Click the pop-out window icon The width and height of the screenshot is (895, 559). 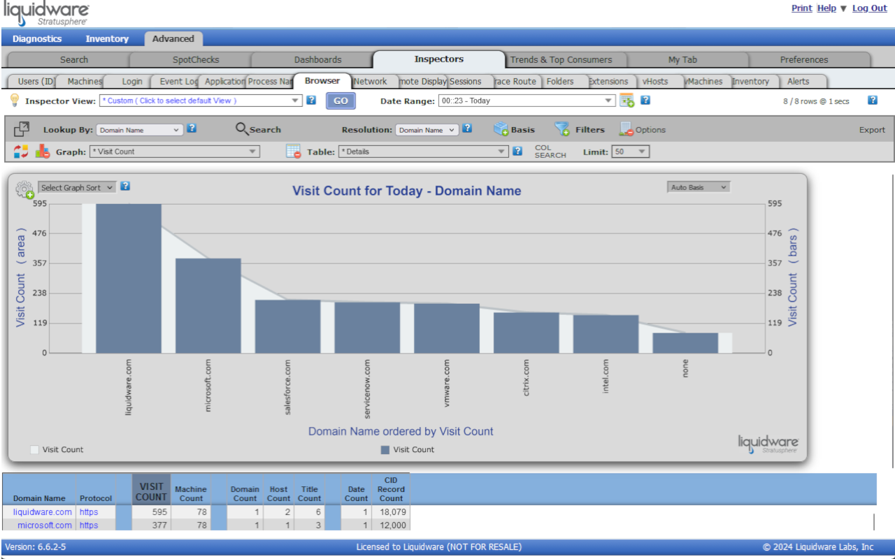[x=22, y=129]
